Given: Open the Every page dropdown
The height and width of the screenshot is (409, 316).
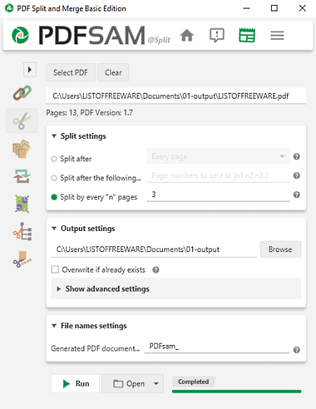Looking at the screenshot, I should (218, 156).
